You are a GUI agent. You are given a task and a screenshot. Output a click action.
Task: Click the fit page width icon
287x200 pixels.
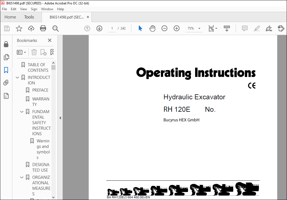click(211, 28)
